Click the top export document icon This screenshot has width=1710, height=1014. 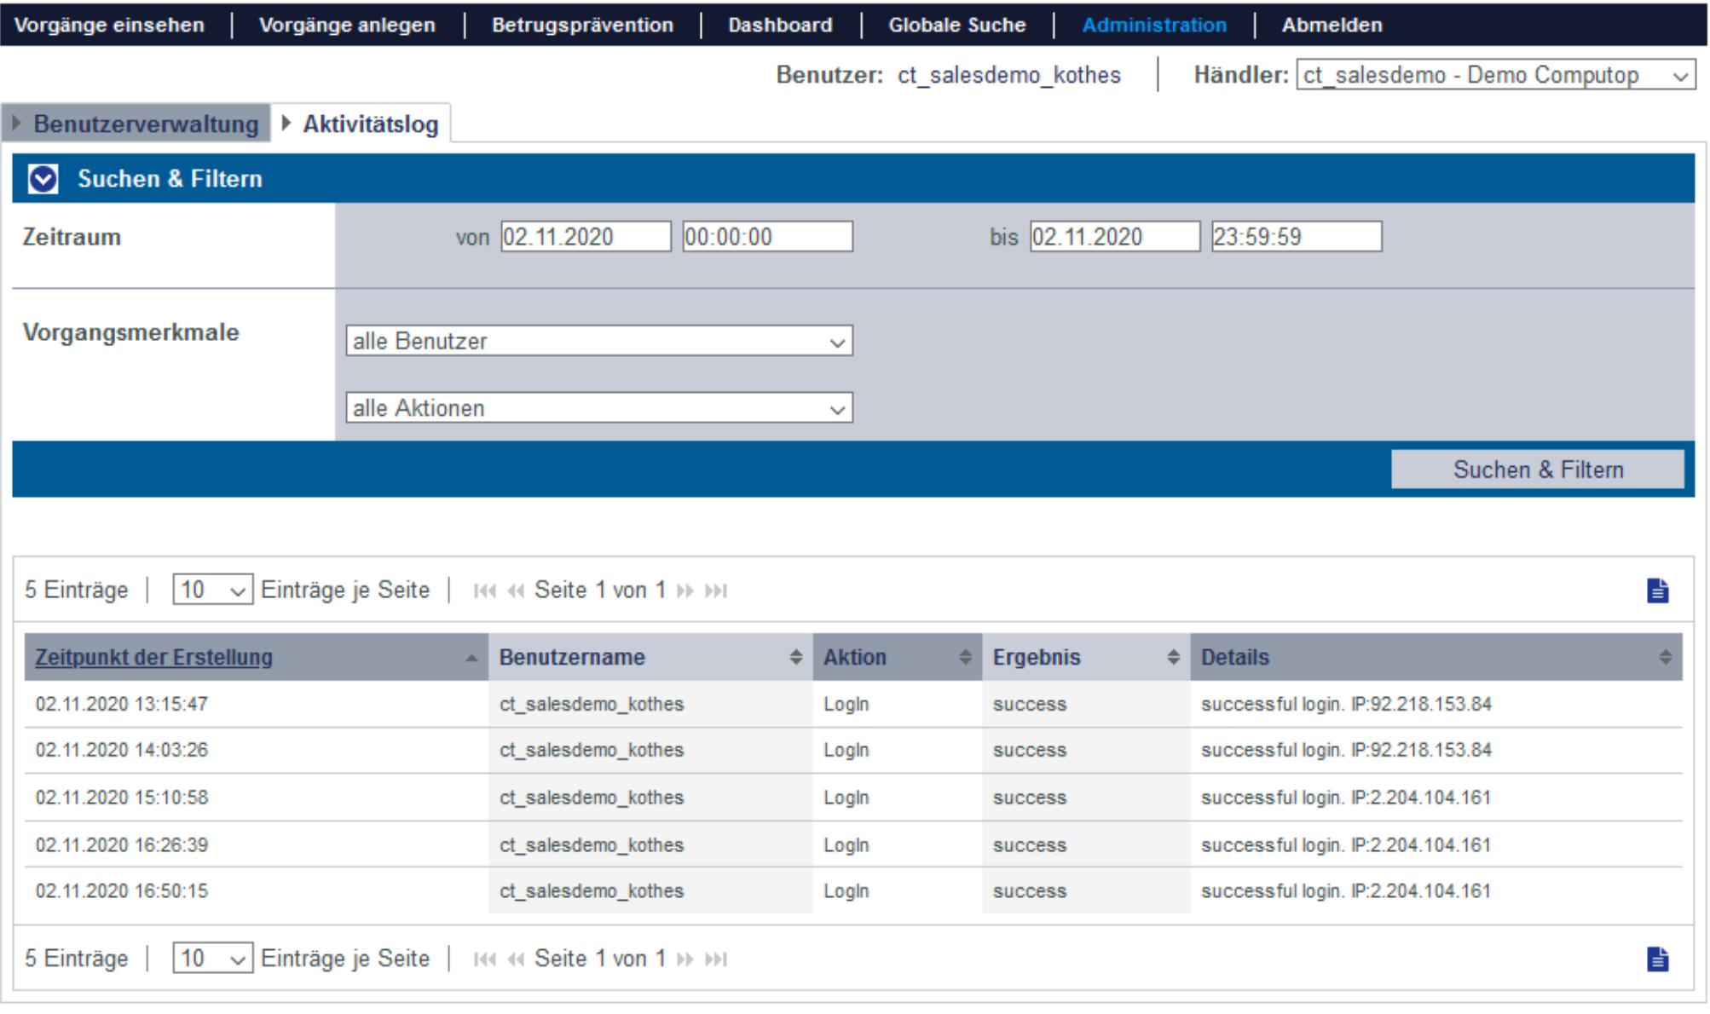1656,591
